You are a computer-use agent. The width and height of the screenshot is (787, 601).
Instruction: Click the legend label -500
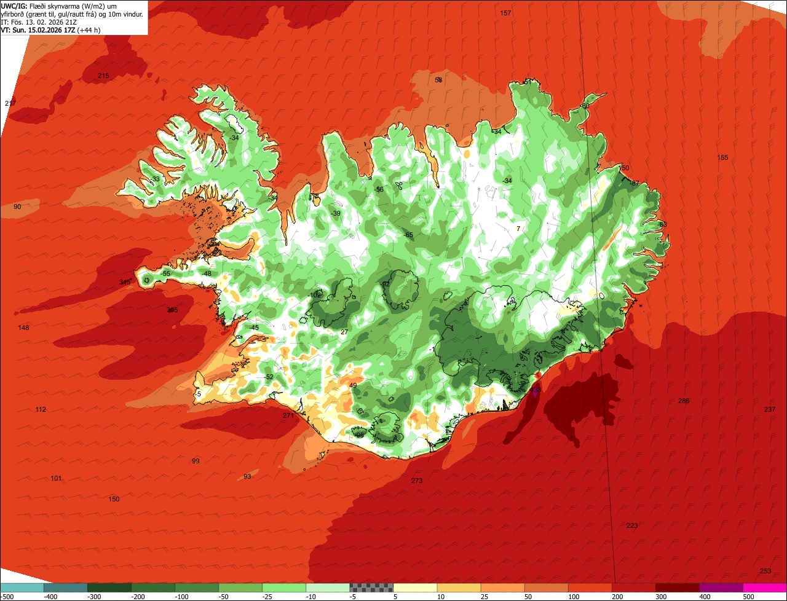7,597
